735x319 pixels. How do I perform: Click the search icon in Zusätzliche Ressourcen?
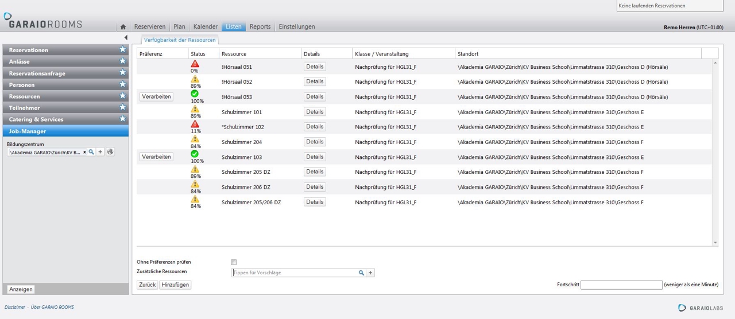(x=361, y=273)
